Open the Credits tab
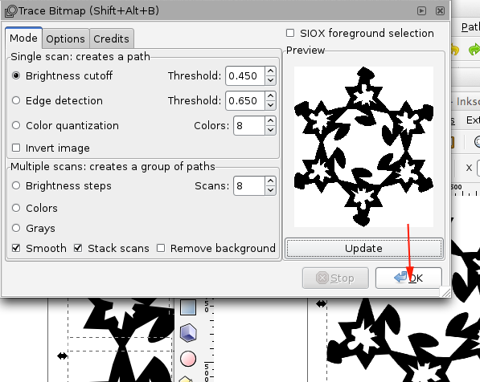This screenshot has width=480, height=382. [112, 39]
